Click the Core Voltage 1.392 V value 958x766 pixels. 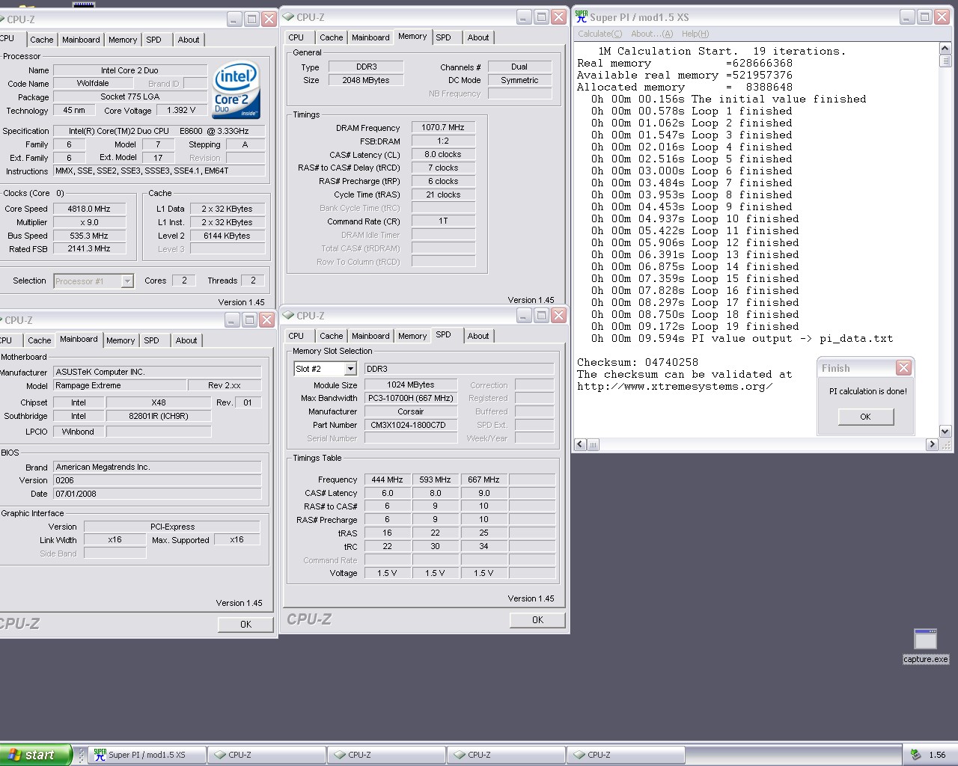(182, 110)
